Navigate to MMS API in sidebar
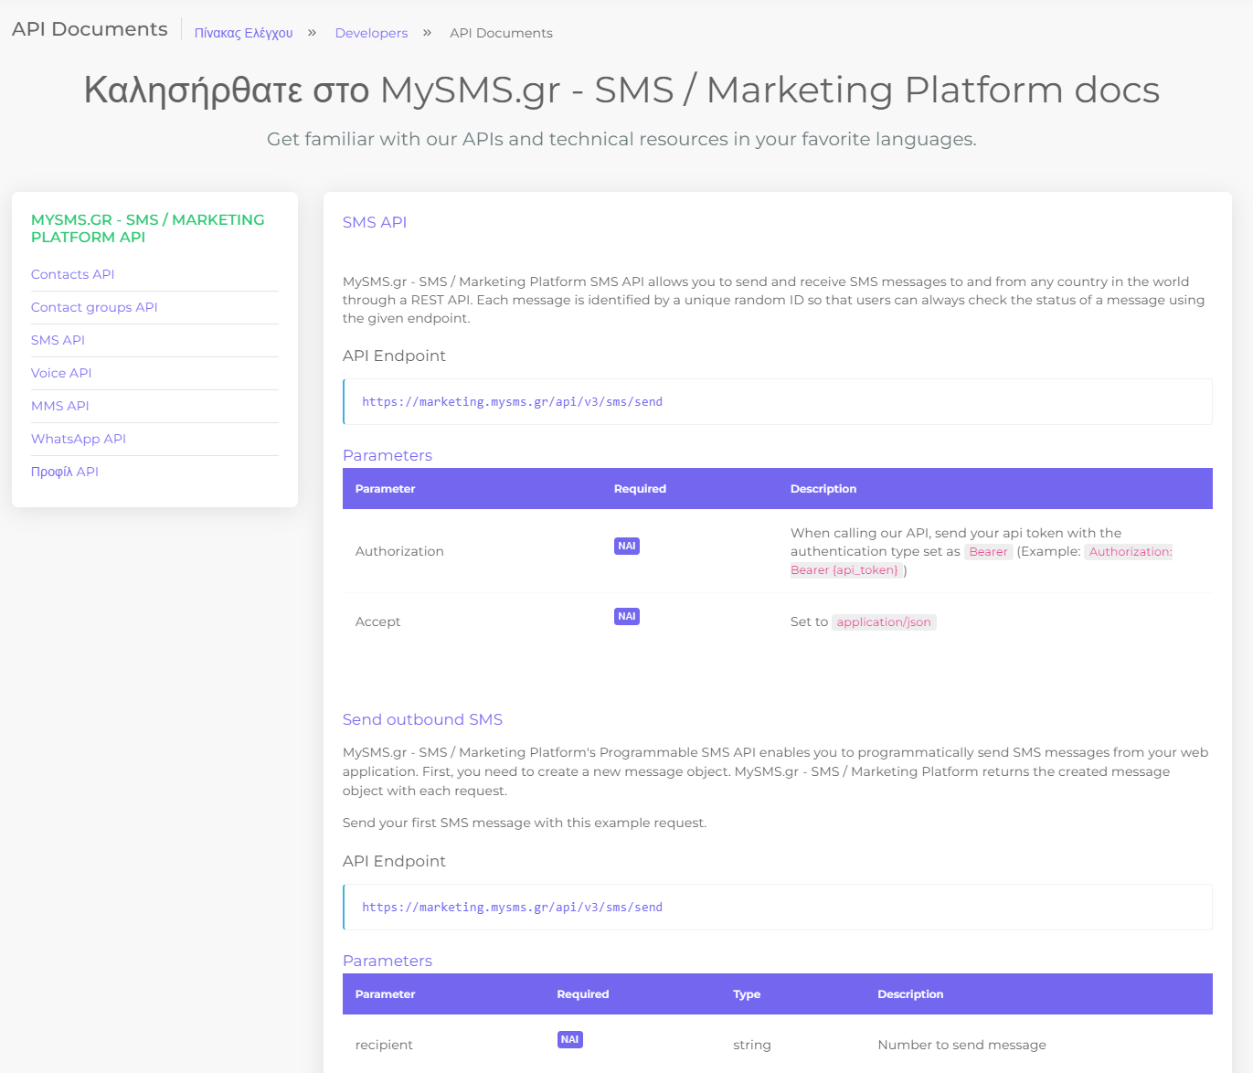Image resolution: width=1253 pixels, height=1073 pixels. point(60,406)
